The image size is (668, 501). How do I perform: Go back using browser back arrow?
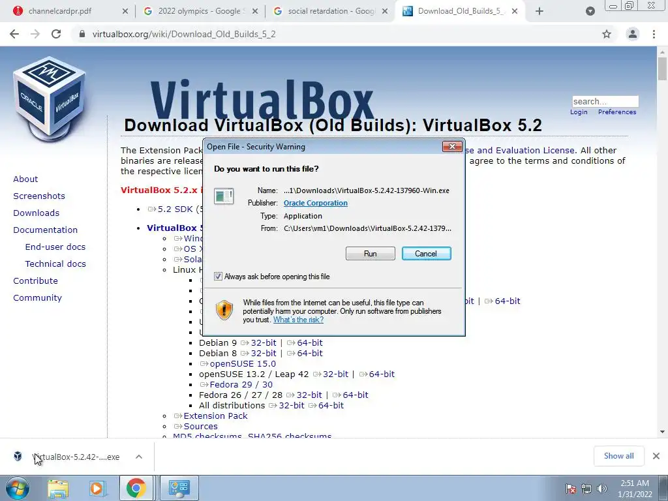click(x=14, y=34)
